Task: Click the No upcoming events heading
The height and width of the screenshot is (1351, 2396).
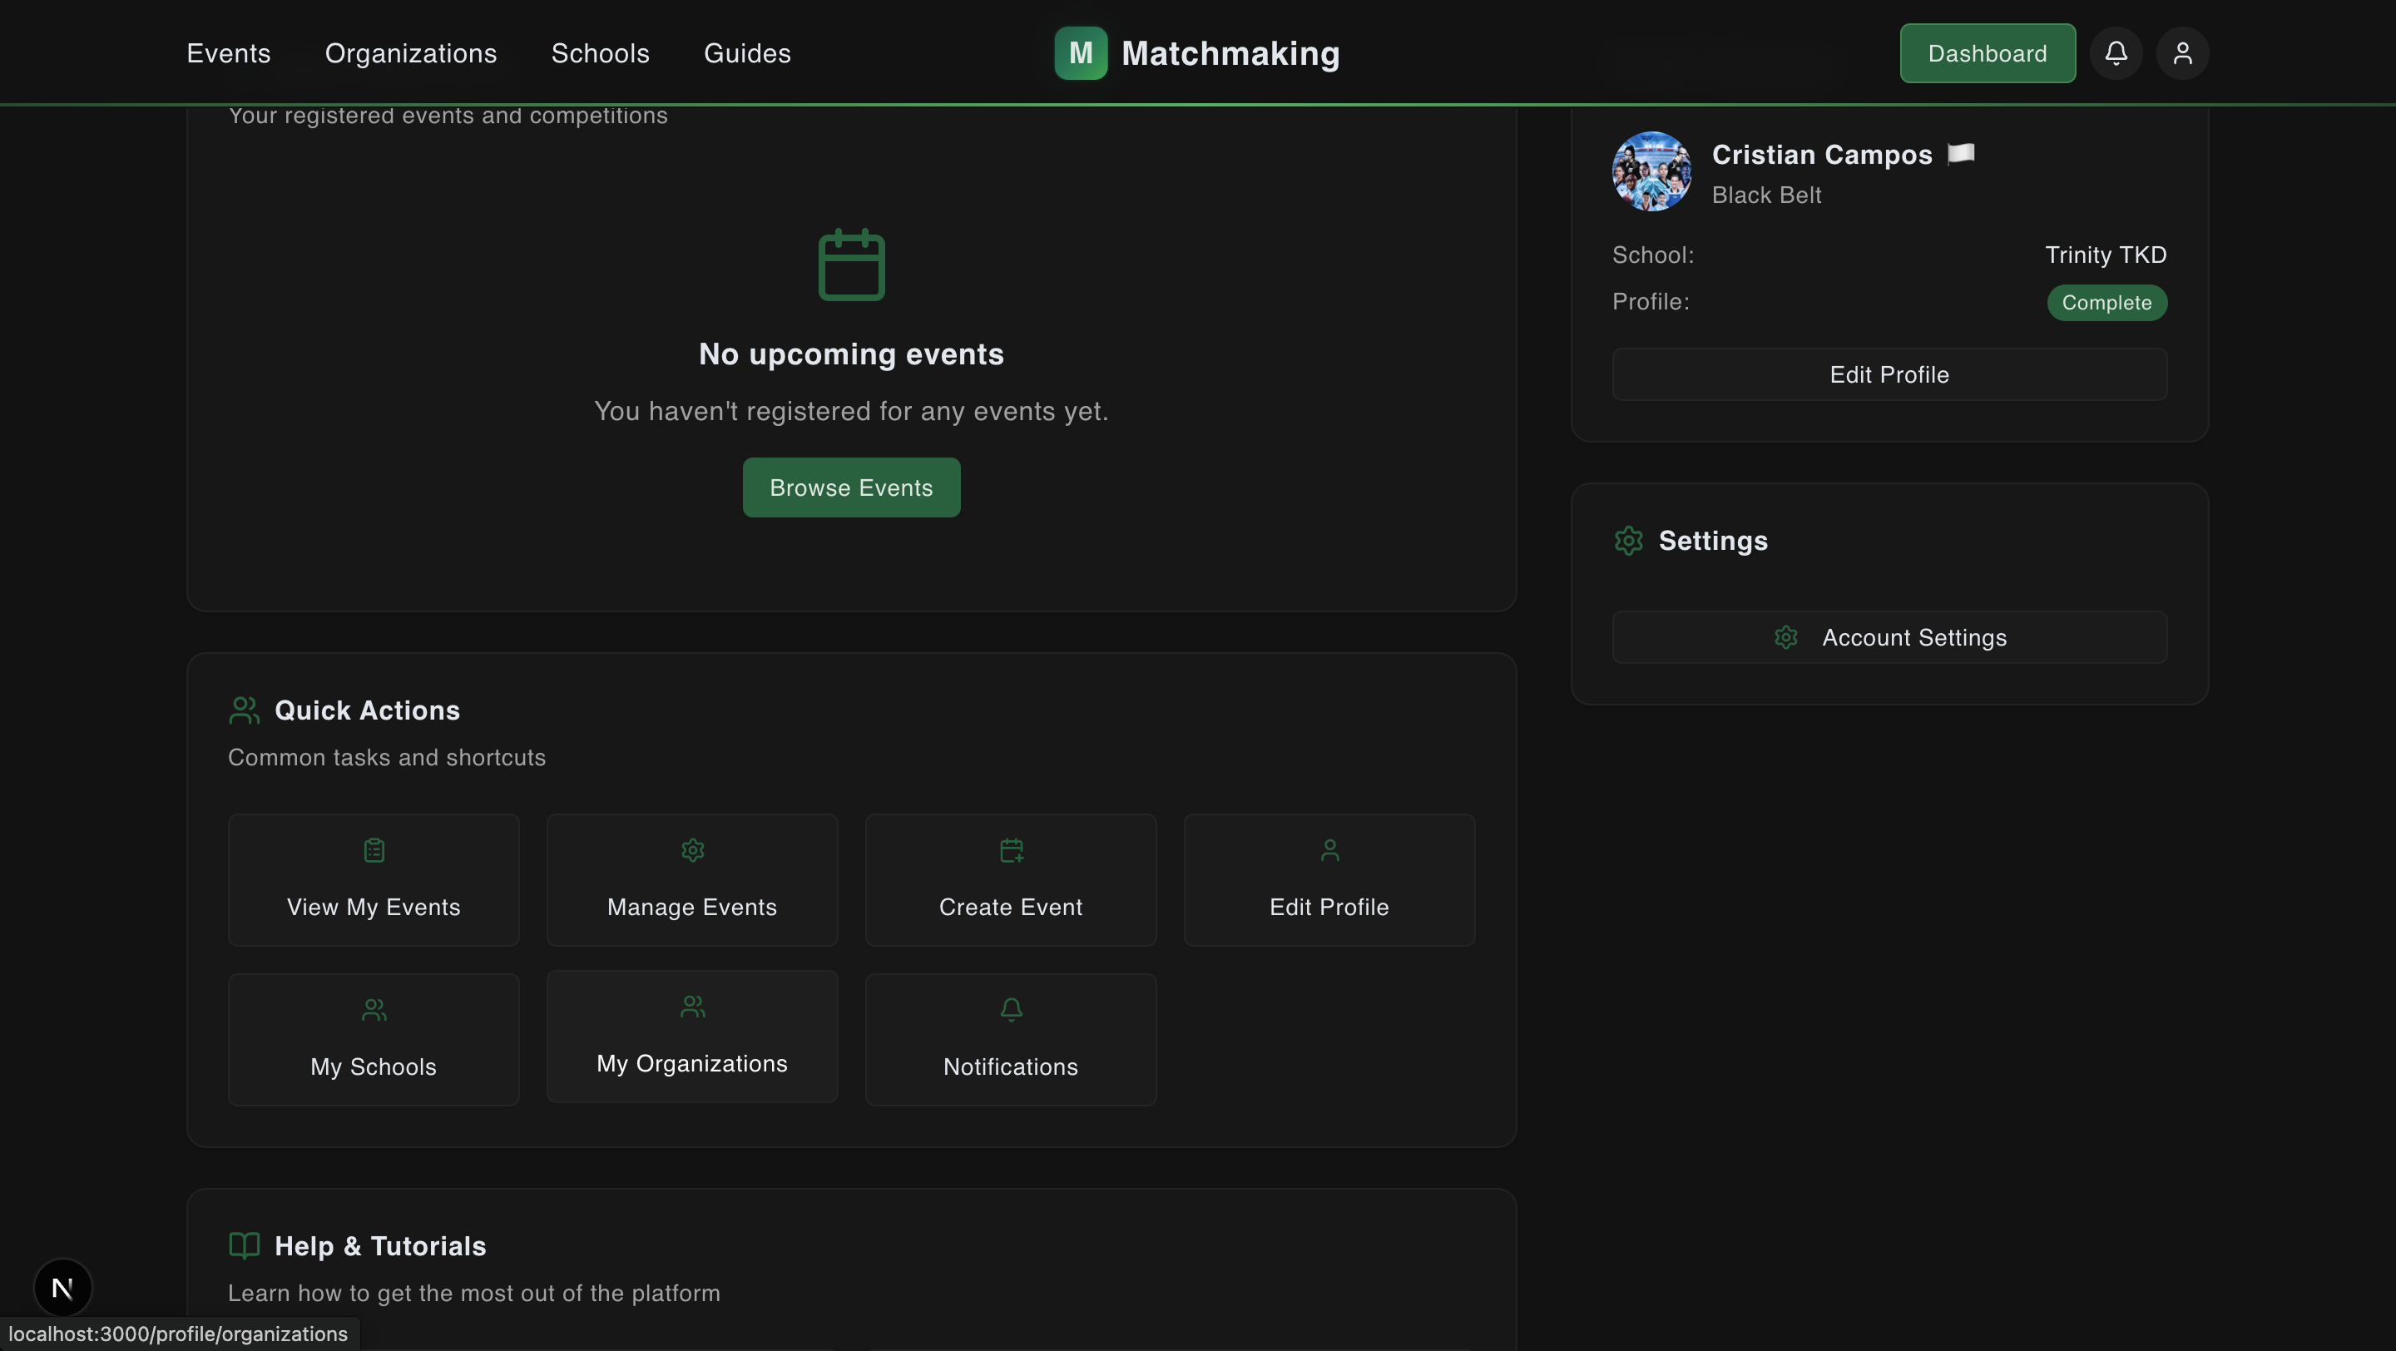Action: [x=851, y=354]
